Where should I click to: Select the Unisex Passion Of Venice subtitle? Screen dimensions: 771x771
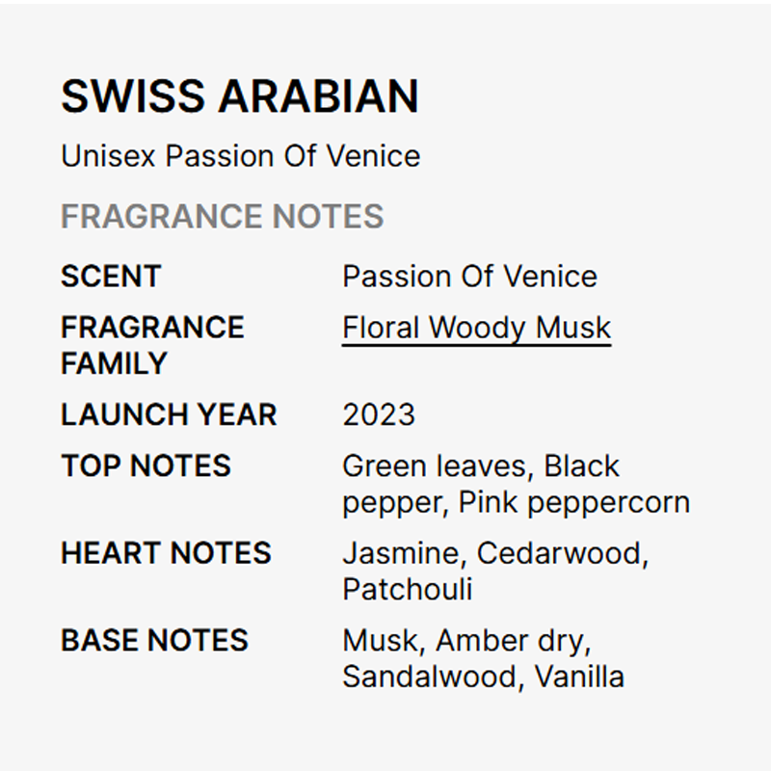(240, 156)
